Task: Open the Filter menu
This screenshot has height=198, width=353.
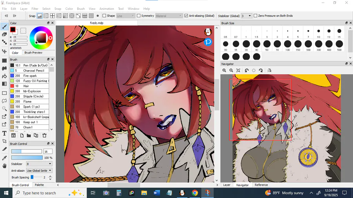Action: click(x=35, y=9)
